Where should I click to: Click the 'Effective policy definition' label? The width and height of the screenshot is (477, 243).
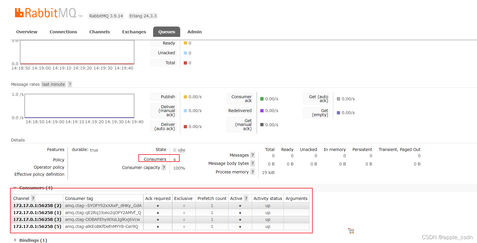pyautogui.click(x=39, y=174)
